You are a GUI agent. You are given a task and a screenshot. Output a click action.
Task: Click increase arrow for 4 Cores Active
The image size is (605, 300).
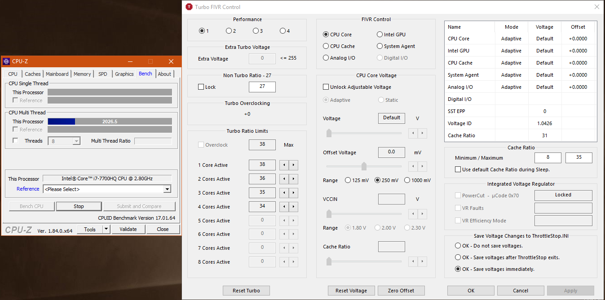[293, 207]
